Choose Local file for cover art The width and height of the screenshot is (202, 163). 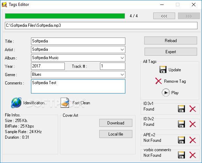[x=116, y=134]
